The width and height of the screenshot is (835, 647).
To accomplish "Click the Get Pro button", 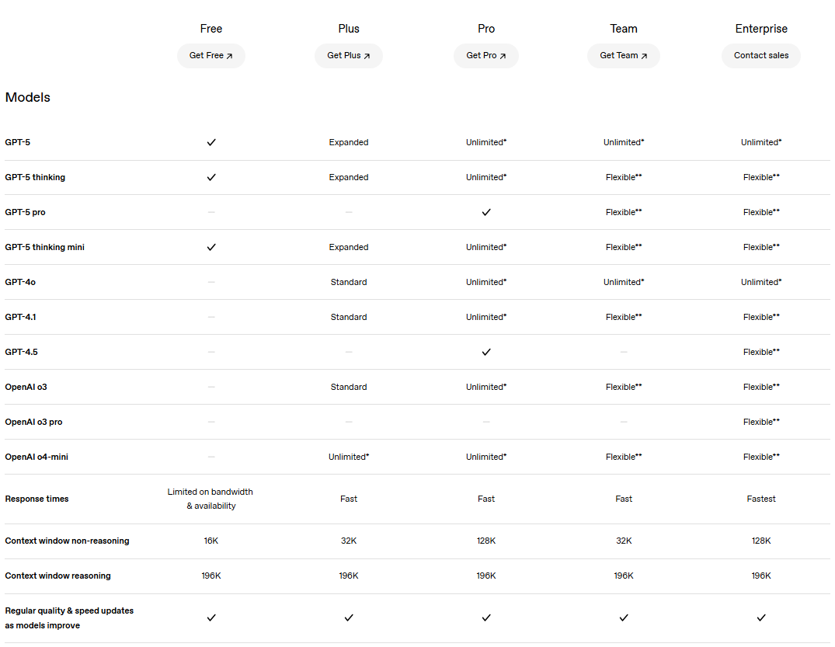I will pyautogui.click(x=485, y=56).
